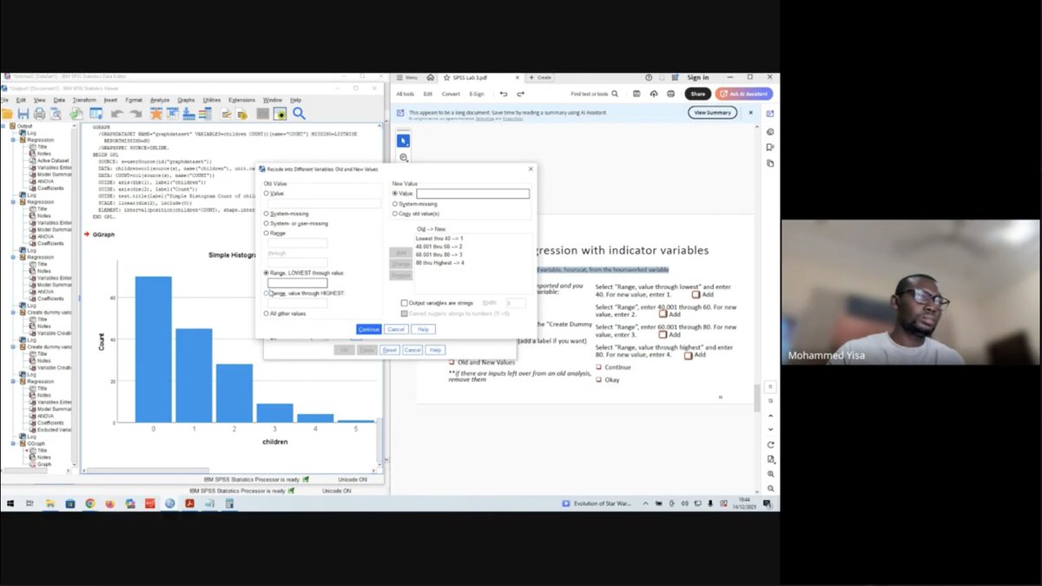Click Help beside Cancel in Old and New Values dialog
This screenshot has width=1042, height=586.
pyautogui.click(x=423, y=329)
